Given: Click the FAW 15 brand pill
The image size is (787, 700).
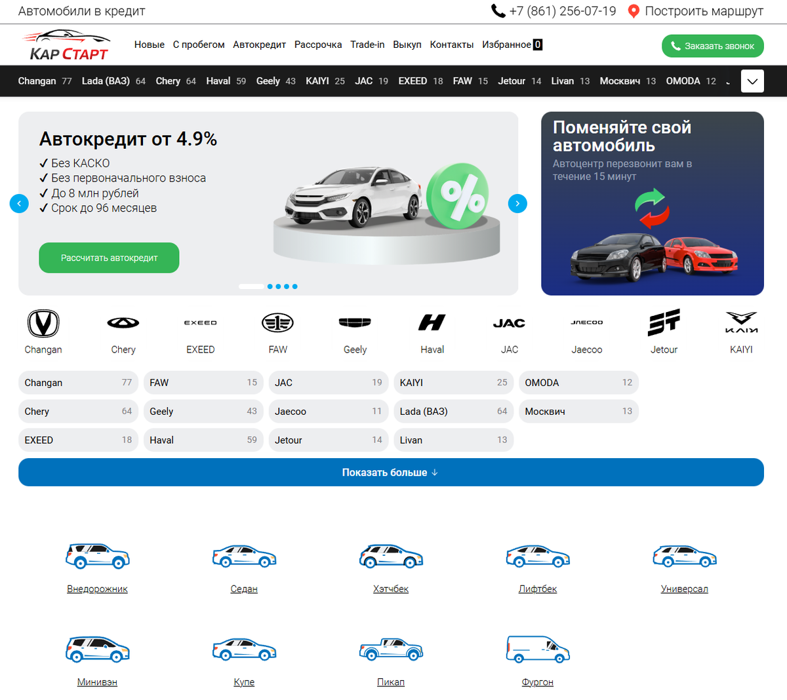Looking at the screenshot, I should point(203,383).
